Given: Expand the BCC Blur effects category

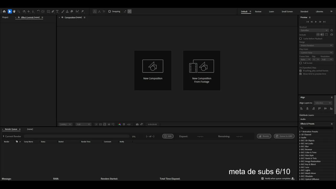Looking at the screenshot, I should click(x=300, y=146).
